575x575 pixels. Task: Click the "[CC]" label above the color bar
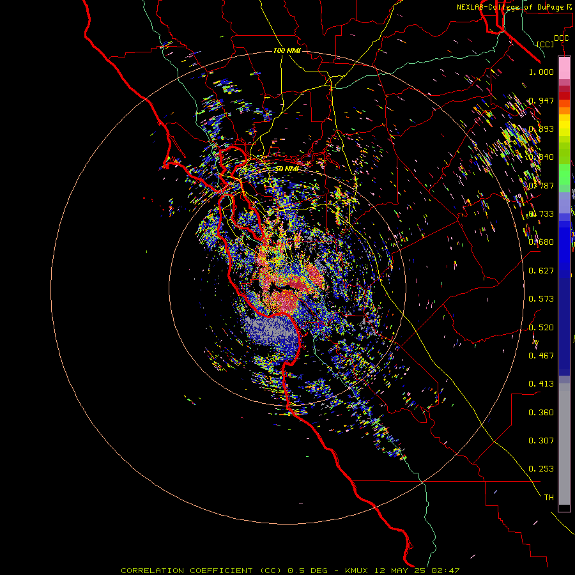coord(546,44)
